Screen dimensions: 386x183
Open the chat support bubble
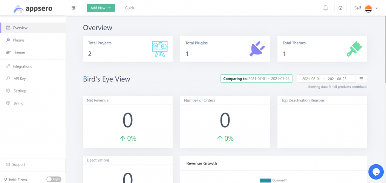(x=376, y=172)
